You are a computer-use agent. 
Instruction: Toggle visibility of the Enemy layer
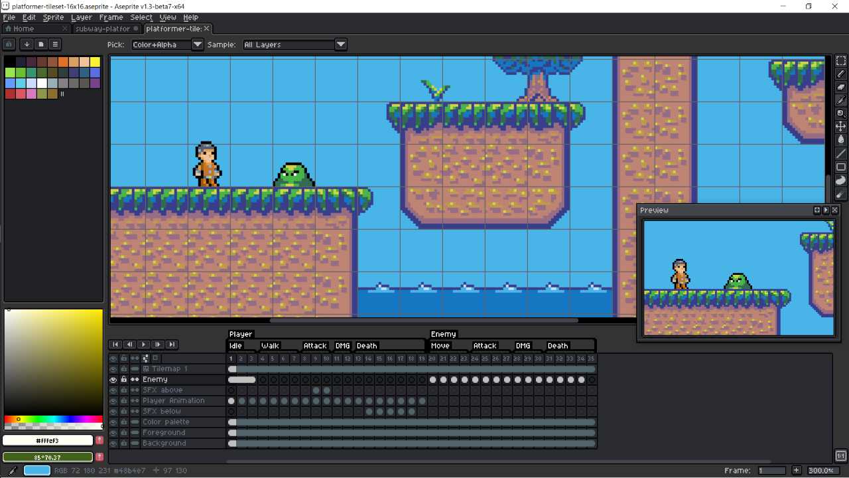click(113, 380)
